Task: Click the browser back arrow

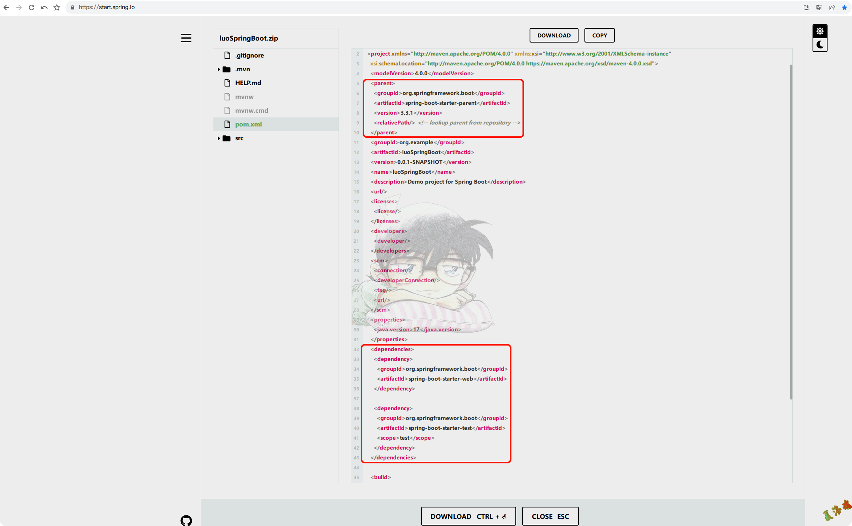Action: coord(6,7)
